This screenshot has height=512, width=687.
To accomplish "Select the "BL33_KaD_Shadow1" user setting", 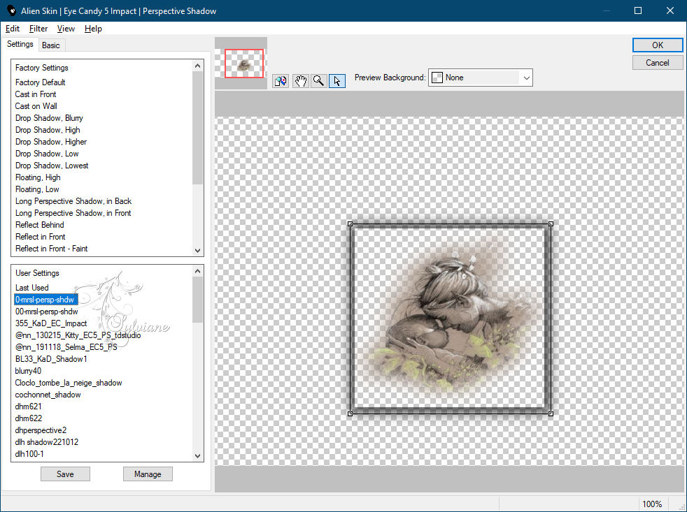I will coord(51,359).
